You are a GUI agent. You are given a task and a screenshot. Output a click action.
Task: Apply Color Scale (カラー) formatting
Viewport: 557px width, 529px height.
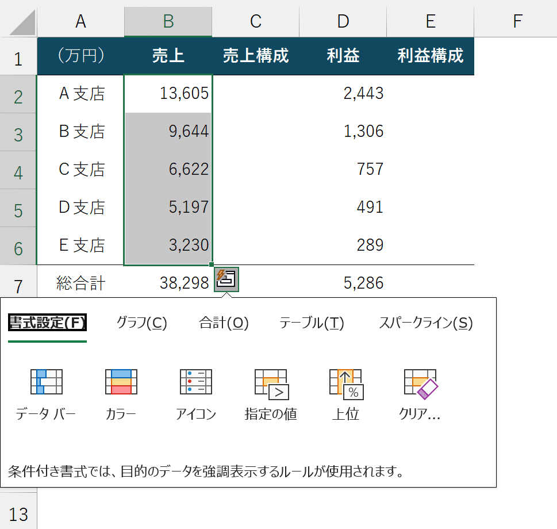click(121, 394)
